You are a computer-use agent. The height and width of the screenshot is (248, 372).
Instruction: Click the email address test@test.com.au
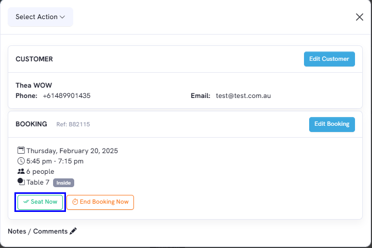(243, 96)
